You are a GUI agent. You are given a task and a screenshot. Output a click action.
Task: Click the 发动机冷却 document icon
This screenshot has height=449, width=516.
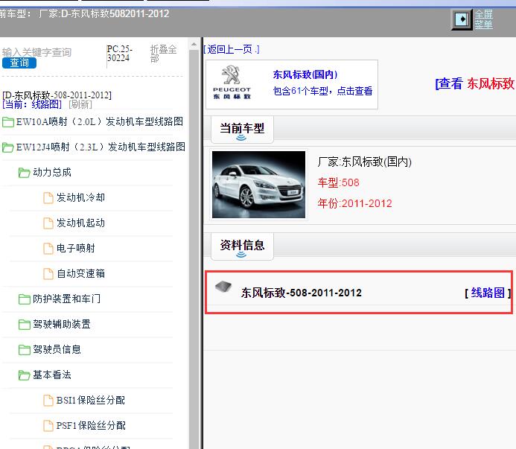48,198
